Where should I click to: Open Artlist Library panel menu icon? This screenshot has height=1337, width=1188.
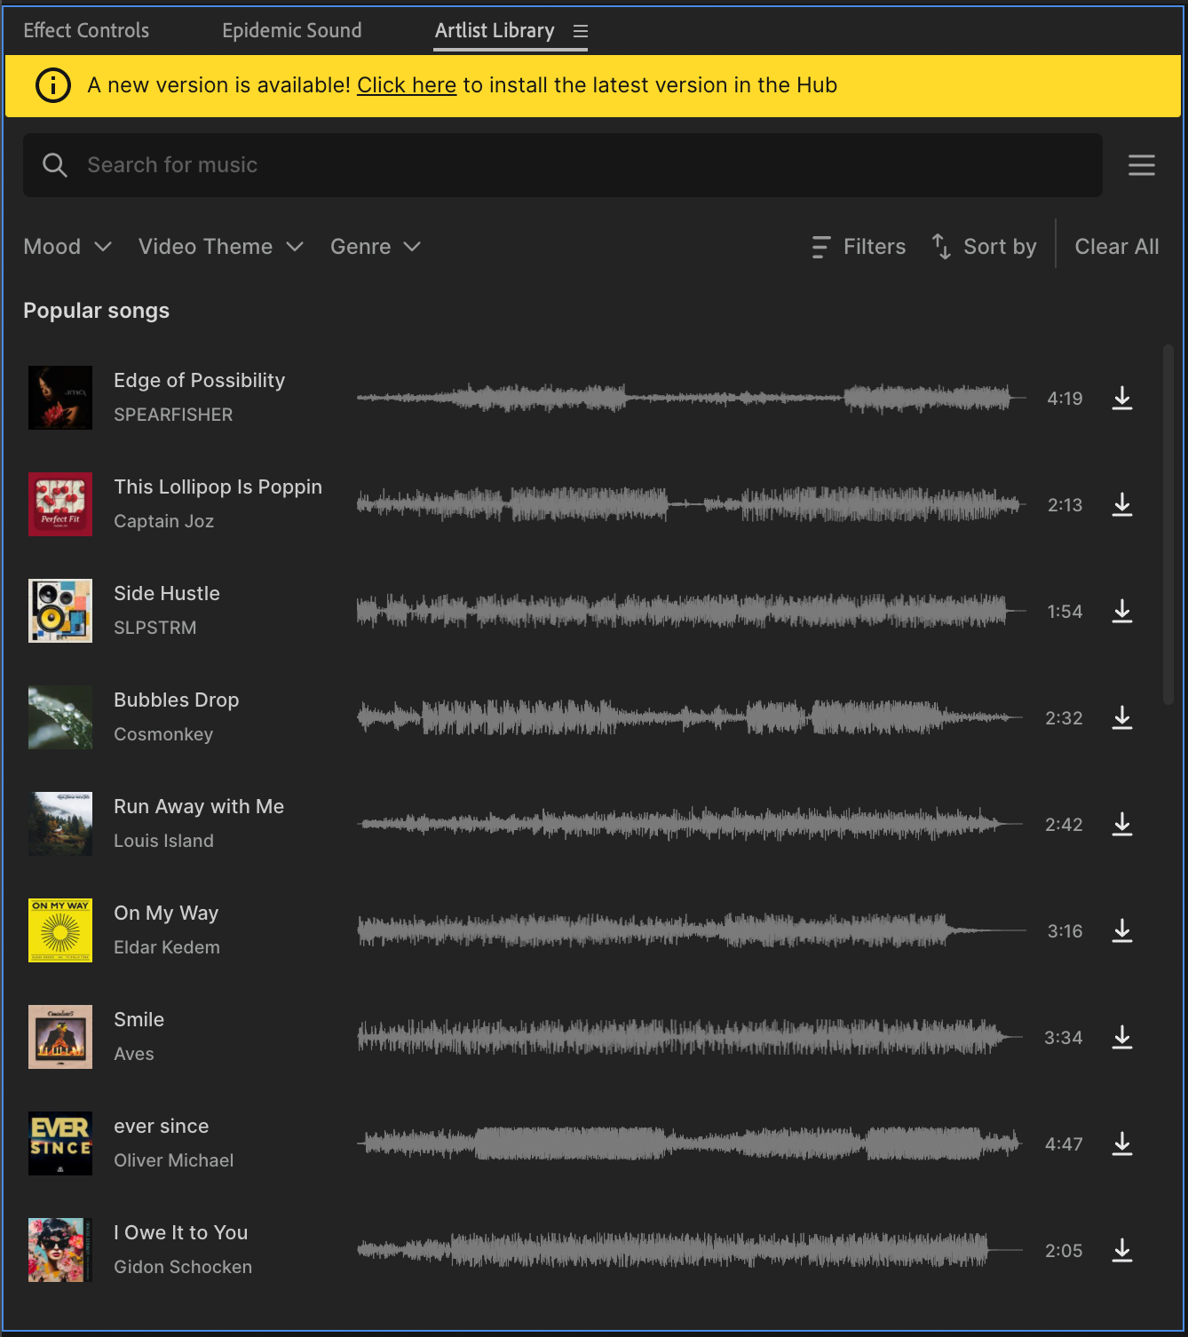[581, 31]
